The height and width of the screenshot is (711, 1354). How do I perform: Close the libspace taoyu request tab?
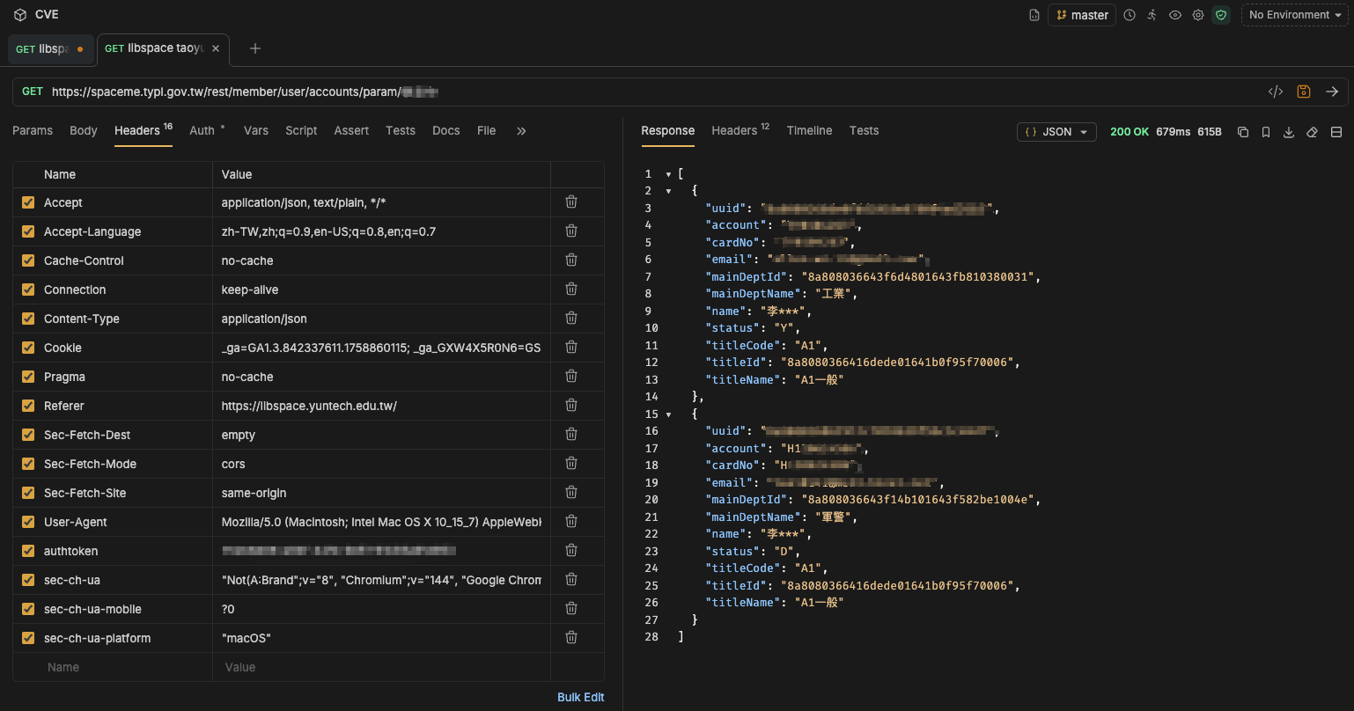tap(216, 48)
